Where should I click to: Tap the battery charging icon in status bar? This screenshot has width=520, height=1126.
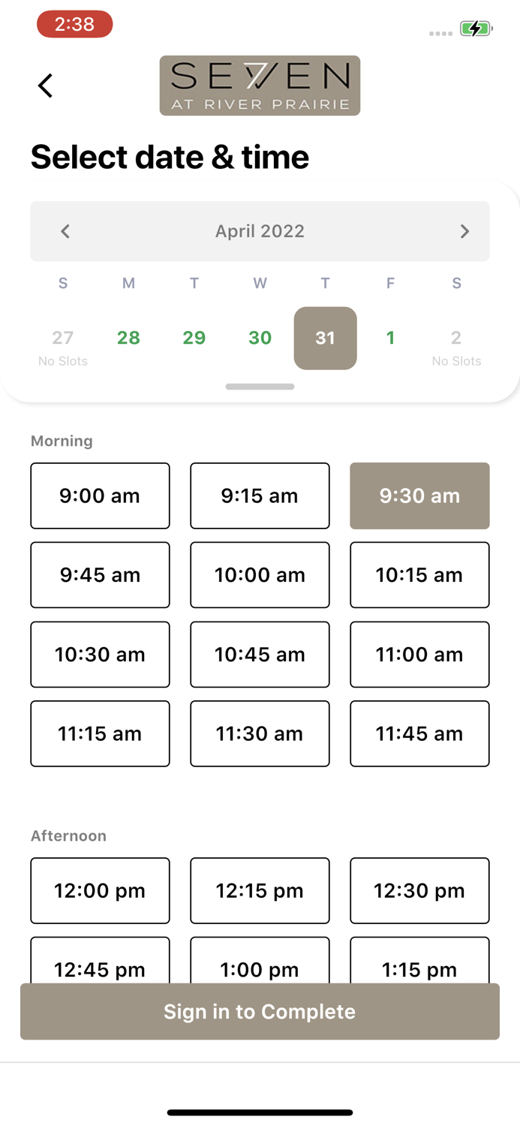476,29
